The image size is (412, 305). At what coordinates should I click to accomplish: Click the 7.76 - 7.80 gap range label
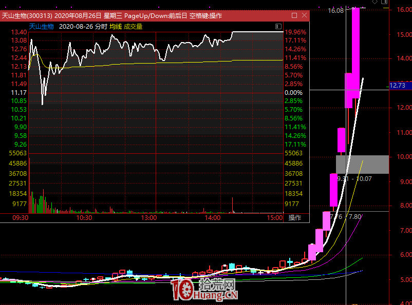point(346,217)
